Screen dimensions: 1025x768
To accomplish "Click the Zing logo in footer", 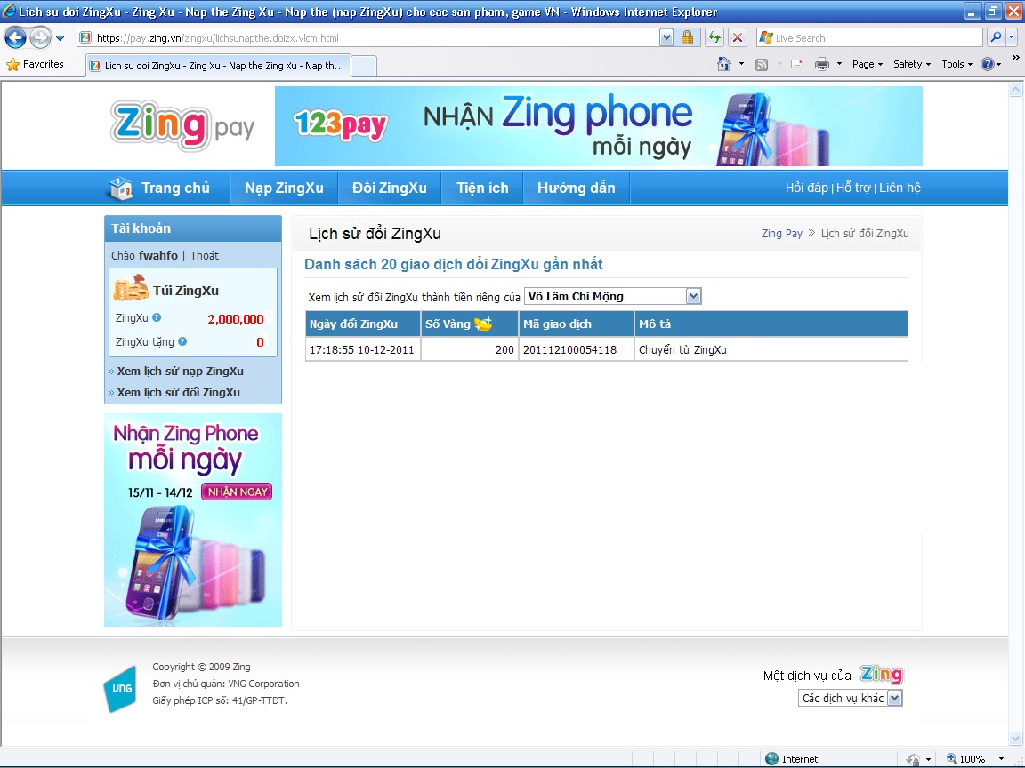I will tap(881, 674).
